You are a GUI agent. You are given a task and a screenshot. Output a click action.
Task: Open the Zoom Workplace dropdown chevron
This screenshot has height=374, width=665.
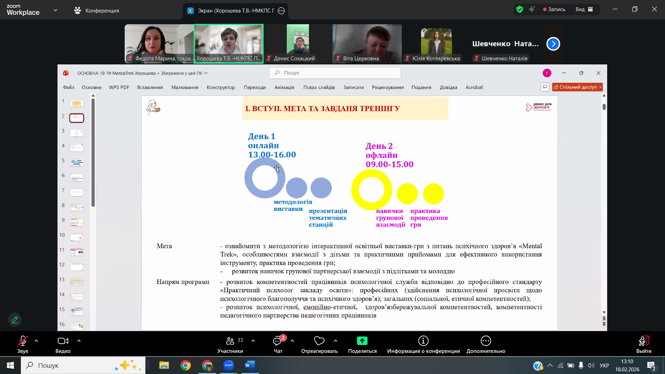point(55,10)
